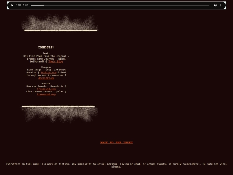This screenshot has width=233, height=175.
Task: Play the audio track
Action: (x=12, y=5)
